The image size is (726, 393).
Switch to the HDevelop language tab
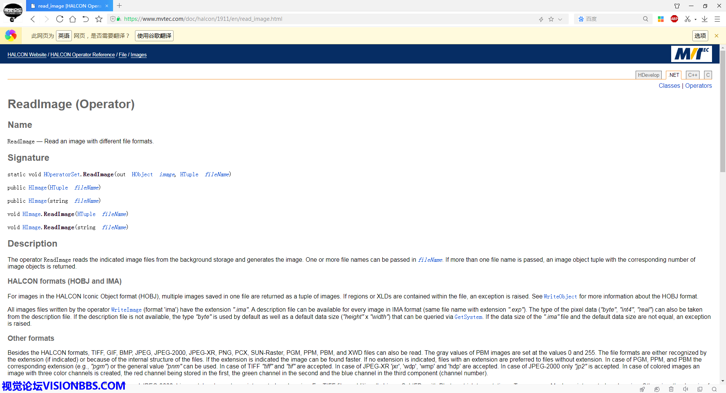coord(648,75)
